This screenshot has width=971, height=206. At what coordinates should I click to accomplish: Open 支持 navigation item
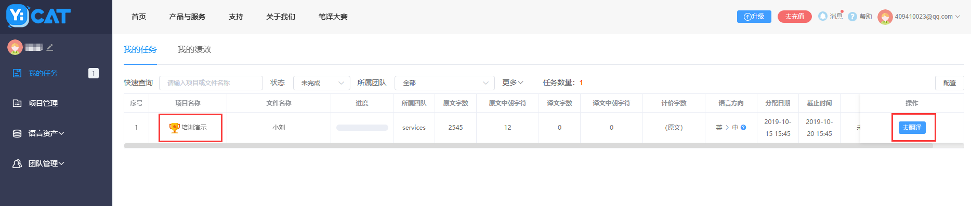coord(236,17)
